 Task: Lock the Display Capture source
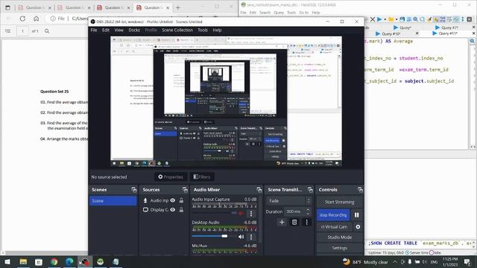(x=181, y=210)
